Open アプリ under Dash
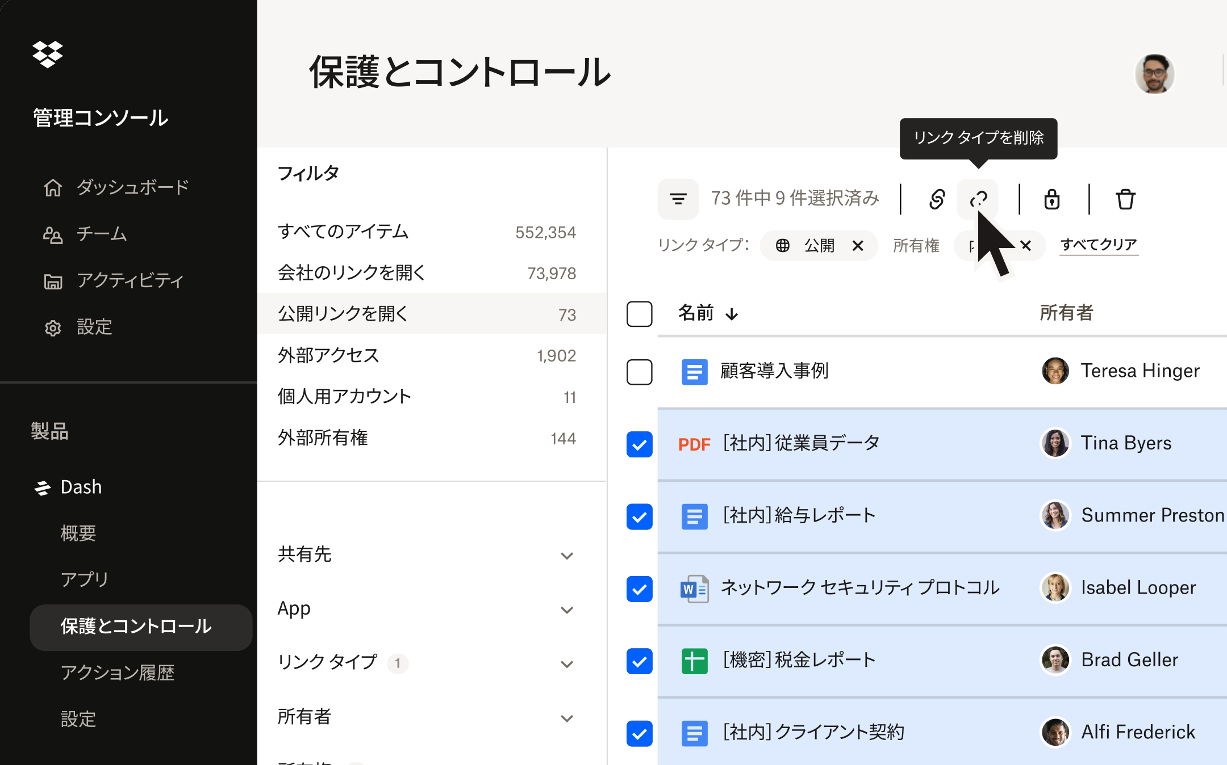The height and width of the screenshot is (765, 1227). 84,579
